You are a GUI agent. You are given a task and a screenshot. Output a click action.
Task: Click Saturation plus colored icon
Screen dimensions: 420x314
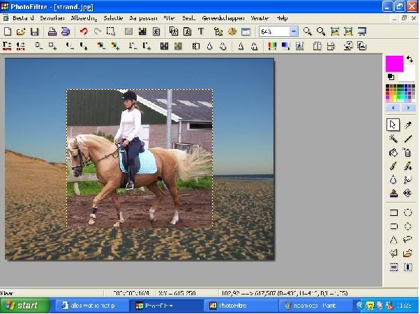pyautogui.click(x=115, y=46)
